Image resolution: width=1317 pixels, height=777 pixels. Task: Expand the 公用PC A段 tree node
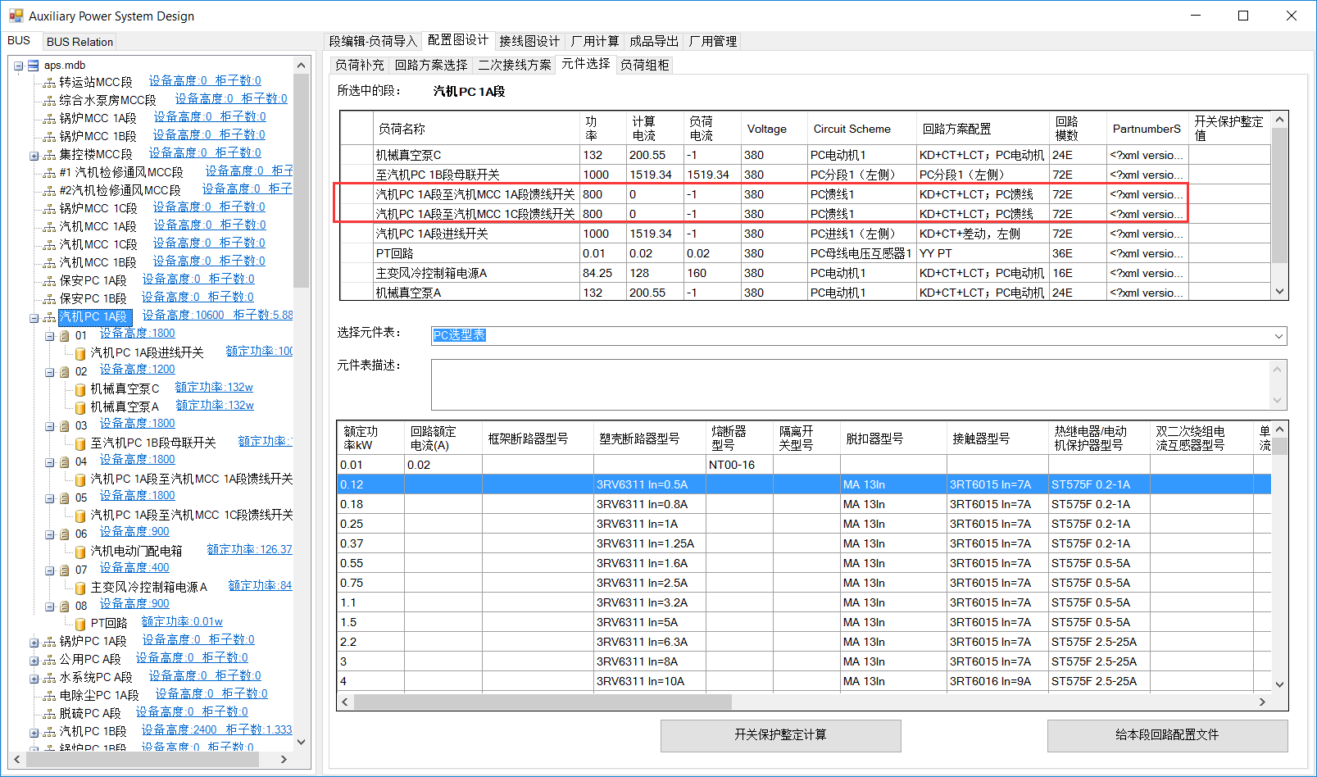coord(34,661)
